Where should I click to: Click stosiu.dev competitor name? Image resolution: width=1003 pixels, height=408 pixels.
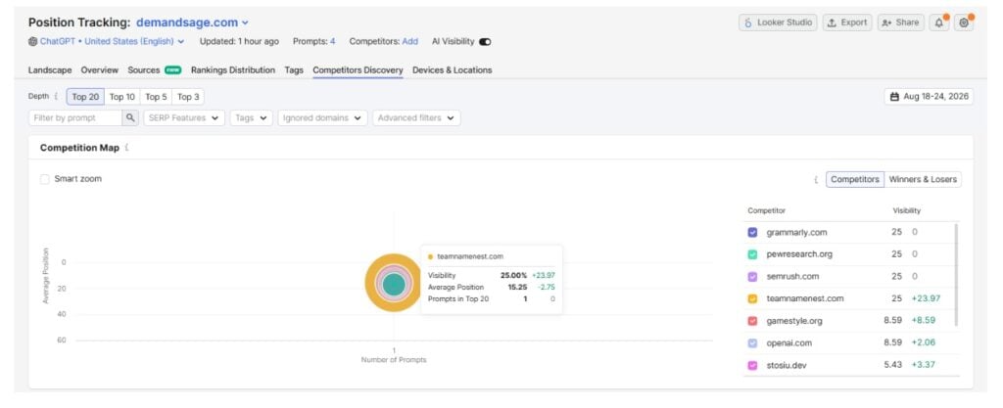point(787,366)
